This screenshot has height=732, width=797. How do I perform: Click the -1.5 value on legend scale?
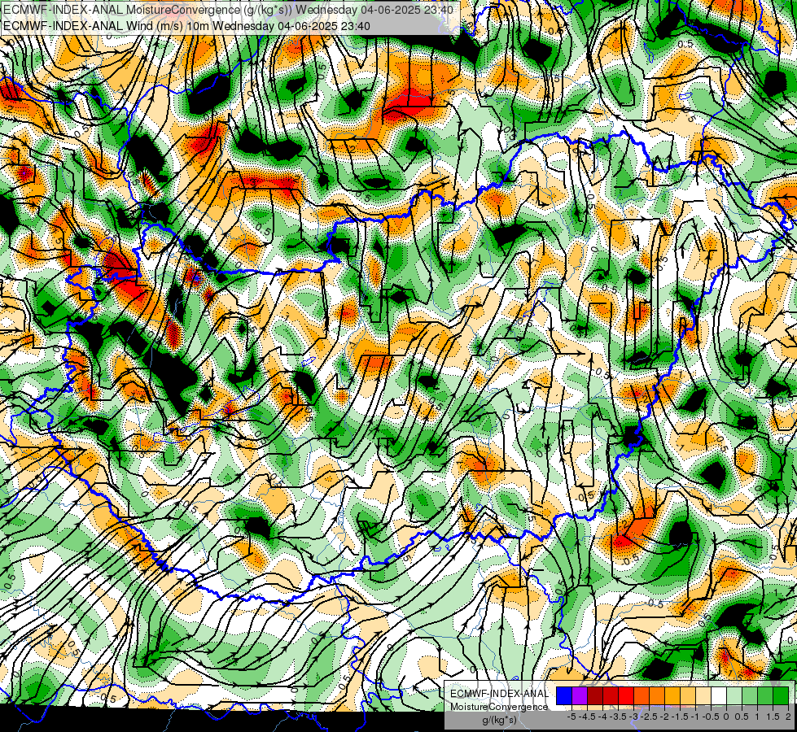pyautogui.click(x=680, y=717)
